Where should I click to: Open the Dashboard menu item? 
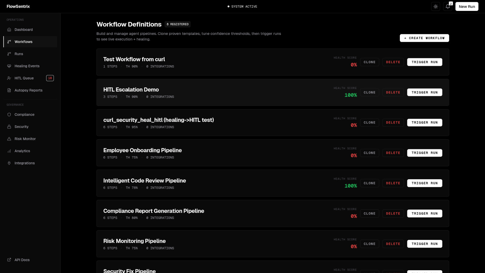click(x=30, y=30)
